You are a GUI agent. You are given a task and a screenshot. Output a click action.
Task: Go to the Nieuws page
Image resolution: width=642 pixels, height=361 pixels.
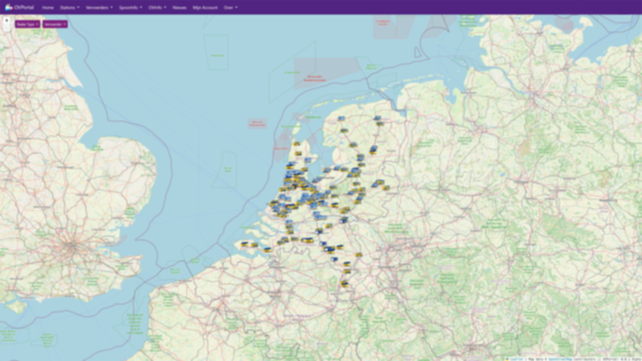pos(179,7)
